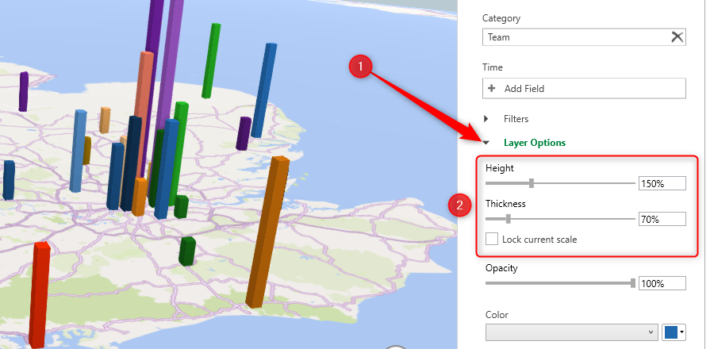
Task: Open the color swatch picker arrow
Action: tap(681, 332)
